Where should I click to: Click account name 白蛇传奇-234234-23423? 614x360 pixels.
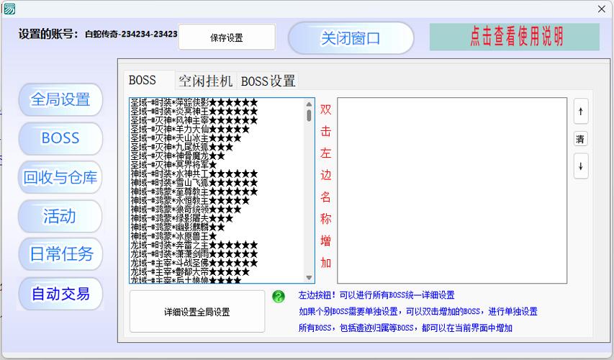point(131,34)
